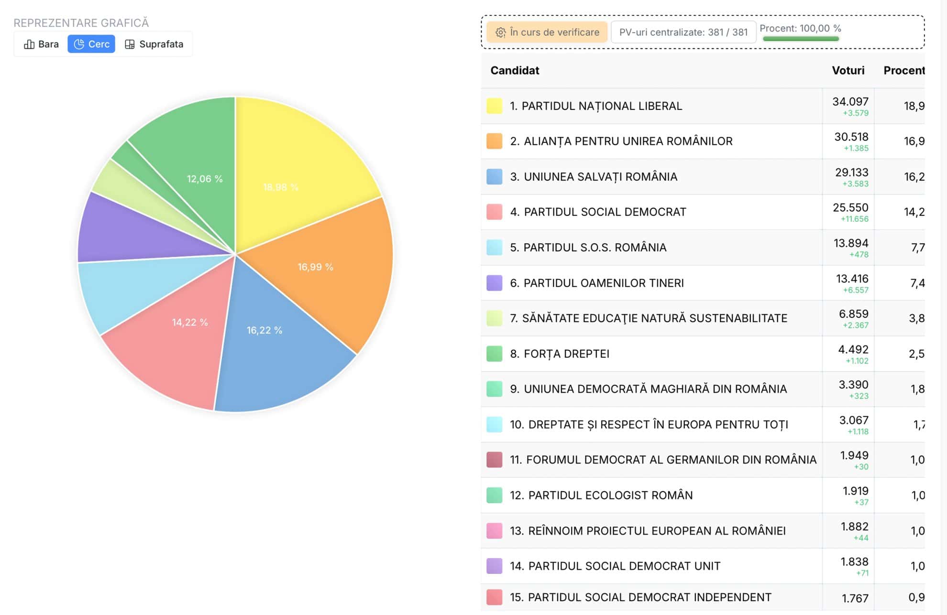947x615 pixels.
Task: Click the vote increment +6.557
Action: coord(856,290)
